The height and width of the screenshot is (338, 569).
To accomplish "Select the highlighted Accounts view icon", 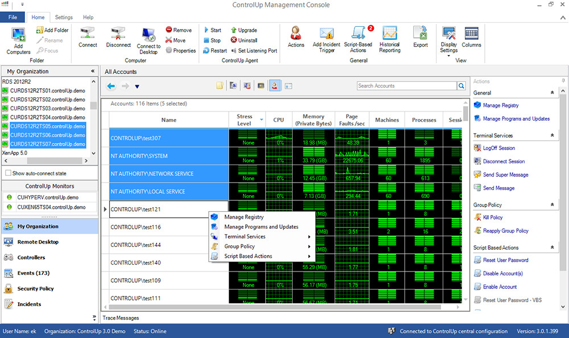I will 275,86.
